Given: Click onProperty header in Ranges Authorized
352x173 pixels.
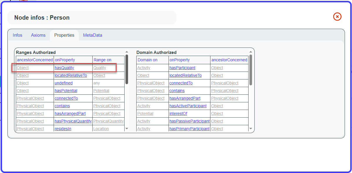Looking at the screenshot, I should [65, 60].
